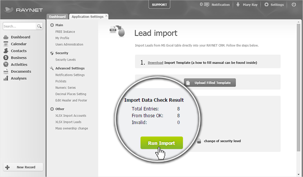
Task: Click the document icon on Upload button
Action: [188, 82]
